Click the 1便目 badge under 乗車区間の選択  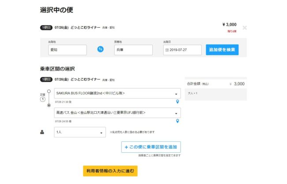click(46, 79)
